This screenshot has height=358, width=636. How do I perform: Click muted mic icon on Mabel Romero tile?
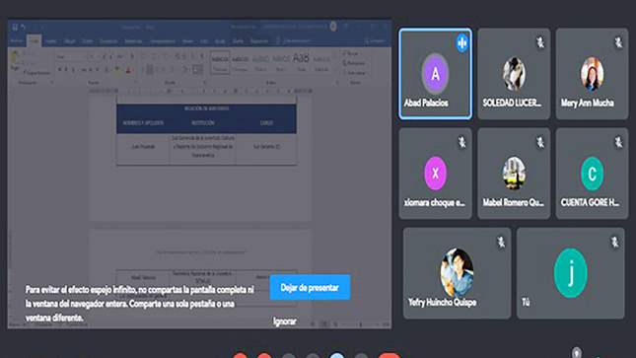(x=540, y=142)
